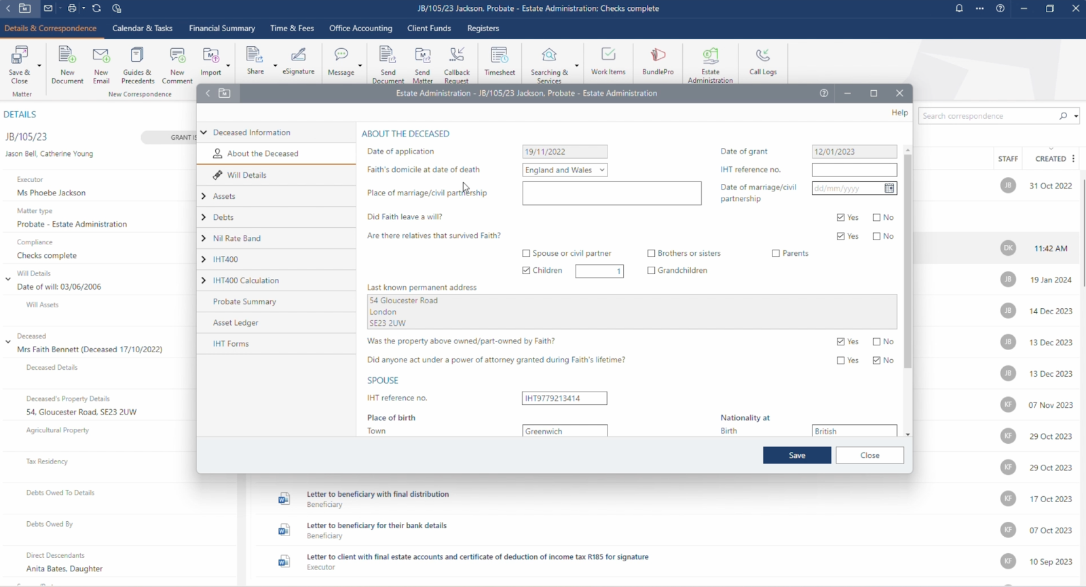Open Probate Summary in the sidebar

[x=276, y=301]
